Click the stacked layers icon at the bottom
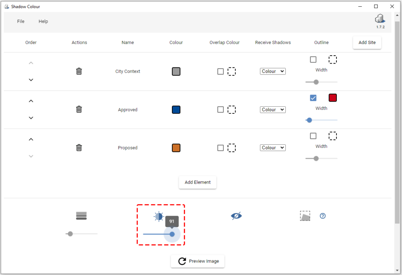This screenshot has width=402, height=275. [81, 216]
